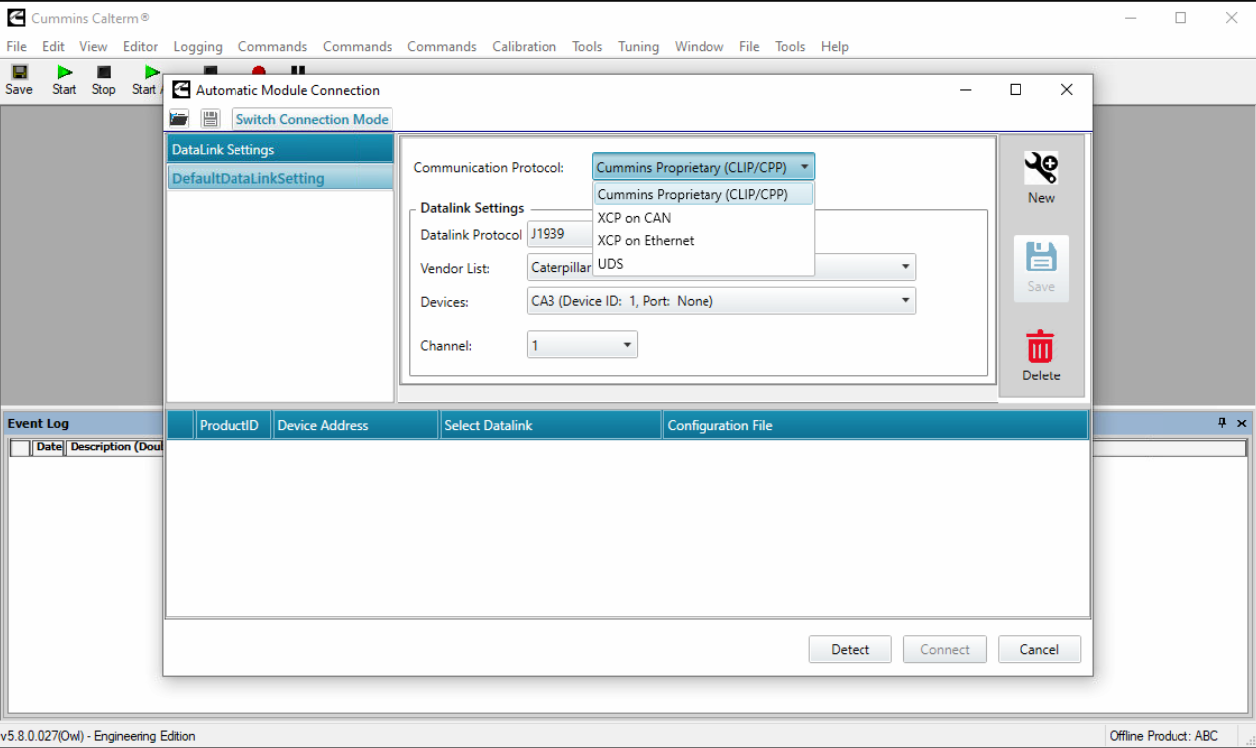This screenshot has width=1256, height=748.
Task: Open the Datalink Protocol J1939 dropdown
Action: [559, 235]
